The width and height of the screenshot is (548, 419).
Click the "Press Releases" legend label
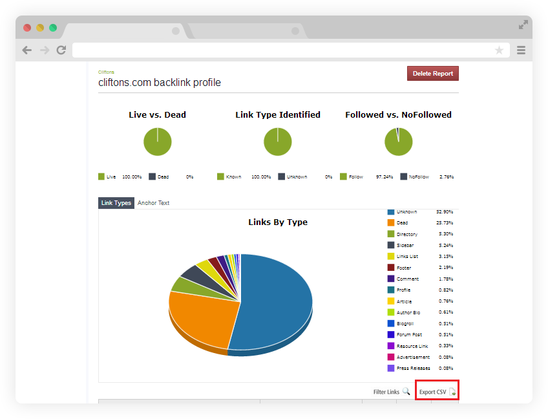(414, 369)
